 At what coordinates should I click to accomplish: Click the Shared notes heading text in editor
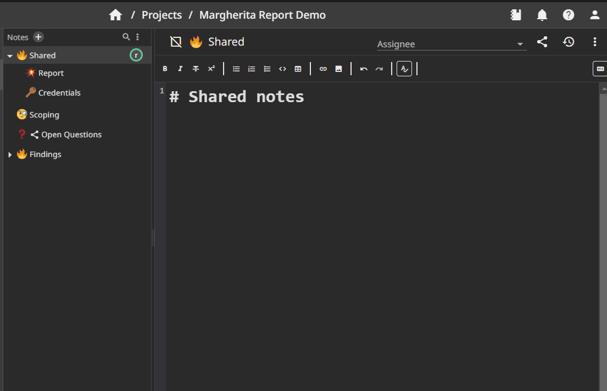coord(246,97)
